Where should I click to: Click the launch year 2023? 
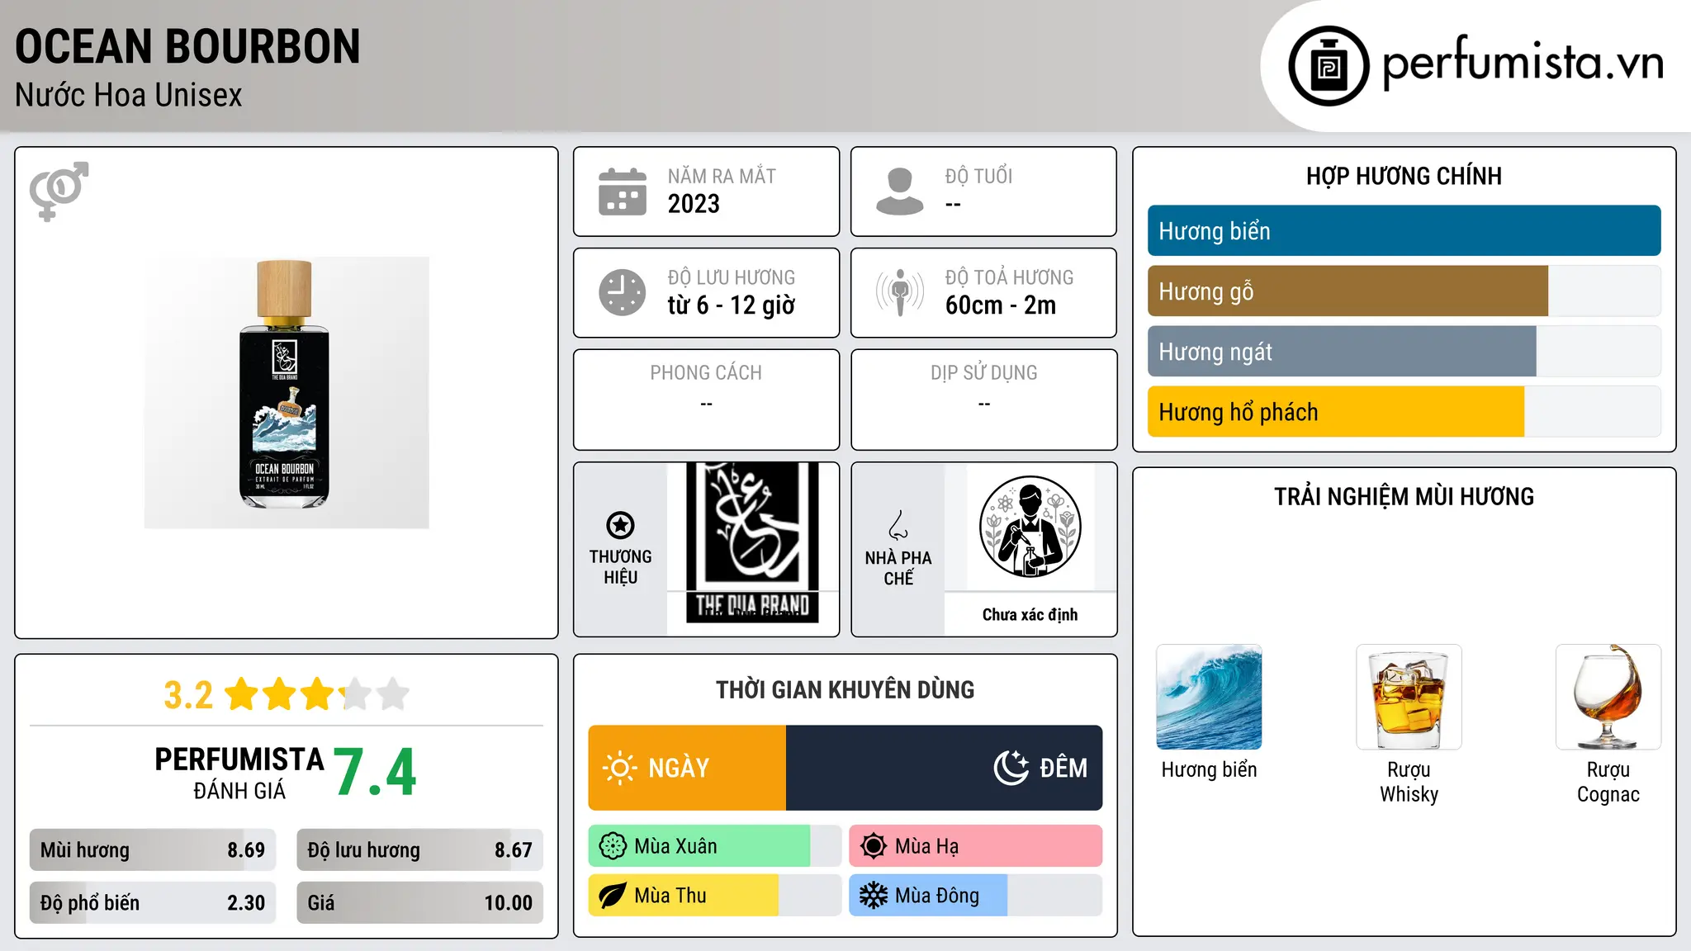(x=694, y=204)
